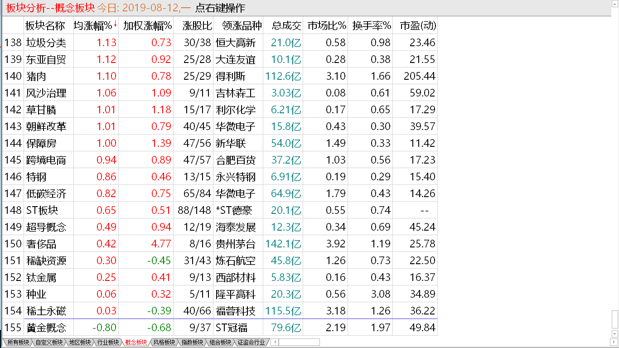Select the 垃圾分类 row
Viewport: 619px width, 348px height.
pyautogui.click(x=220, y=43)
